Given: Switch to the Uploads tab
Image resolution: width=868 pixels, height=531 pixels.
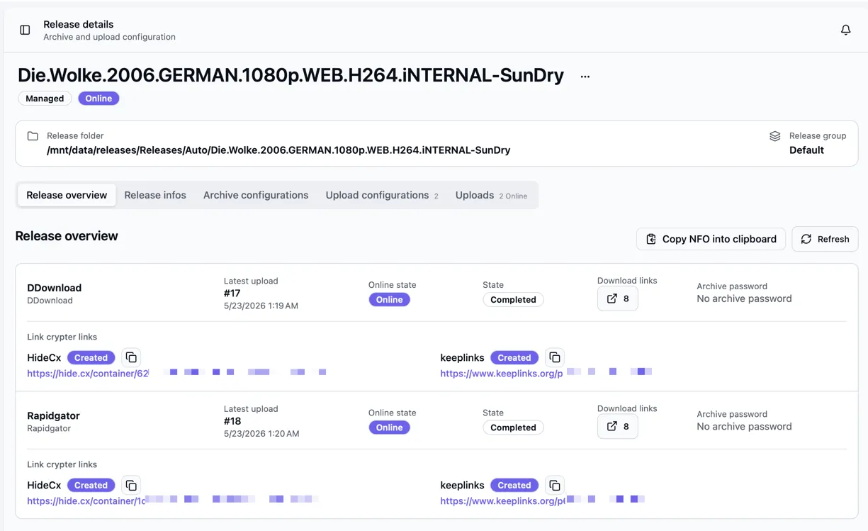Looking at the screenshot, I should tap(491, 195).
